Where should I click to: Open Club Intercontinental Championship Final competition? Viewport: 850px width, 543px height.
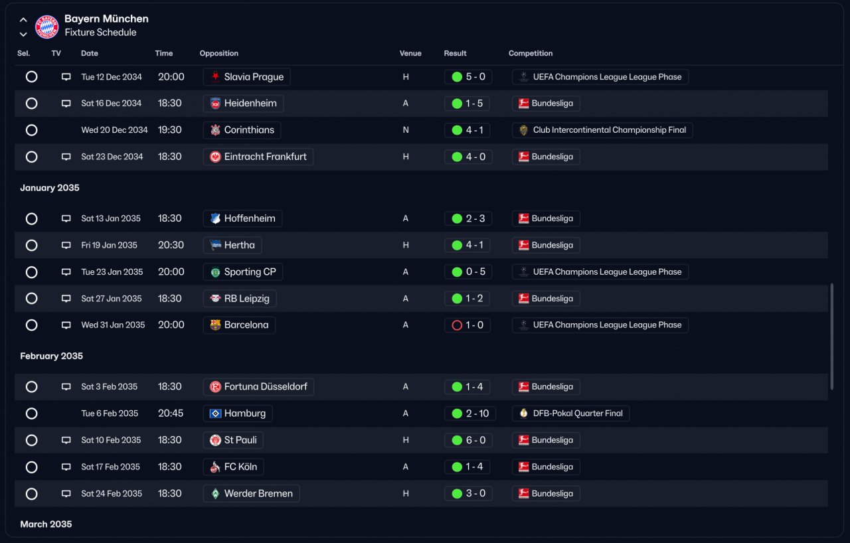602,130
